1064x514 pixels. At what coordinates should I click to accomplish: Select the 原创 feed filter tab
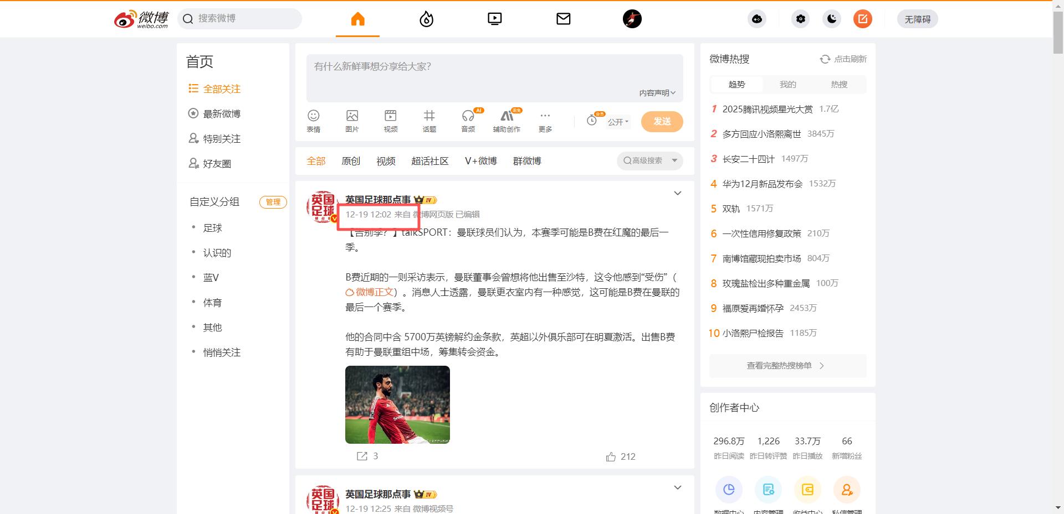click(x=350, y=160)
